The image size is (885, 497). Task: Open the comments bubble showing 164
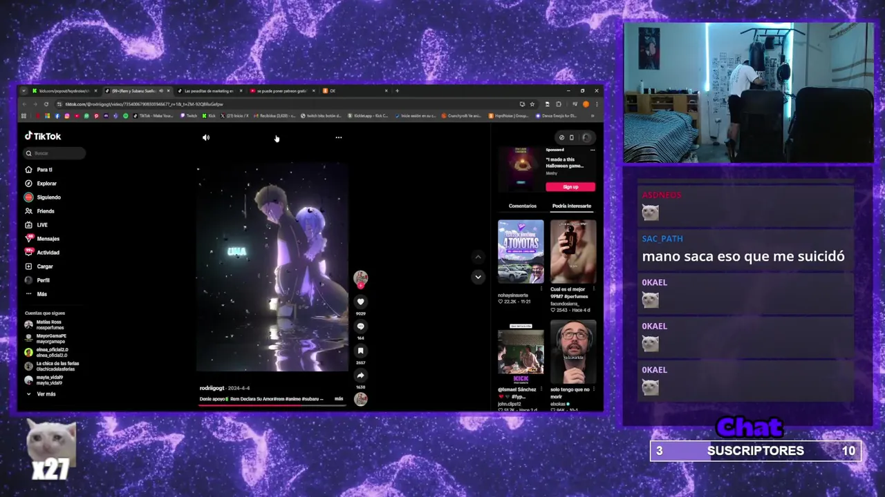point(360,327)
